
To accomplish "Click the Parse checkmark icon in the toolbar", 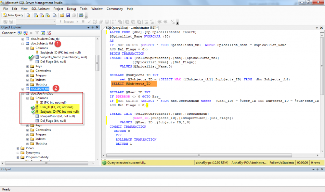I will (x=89, y=22).
